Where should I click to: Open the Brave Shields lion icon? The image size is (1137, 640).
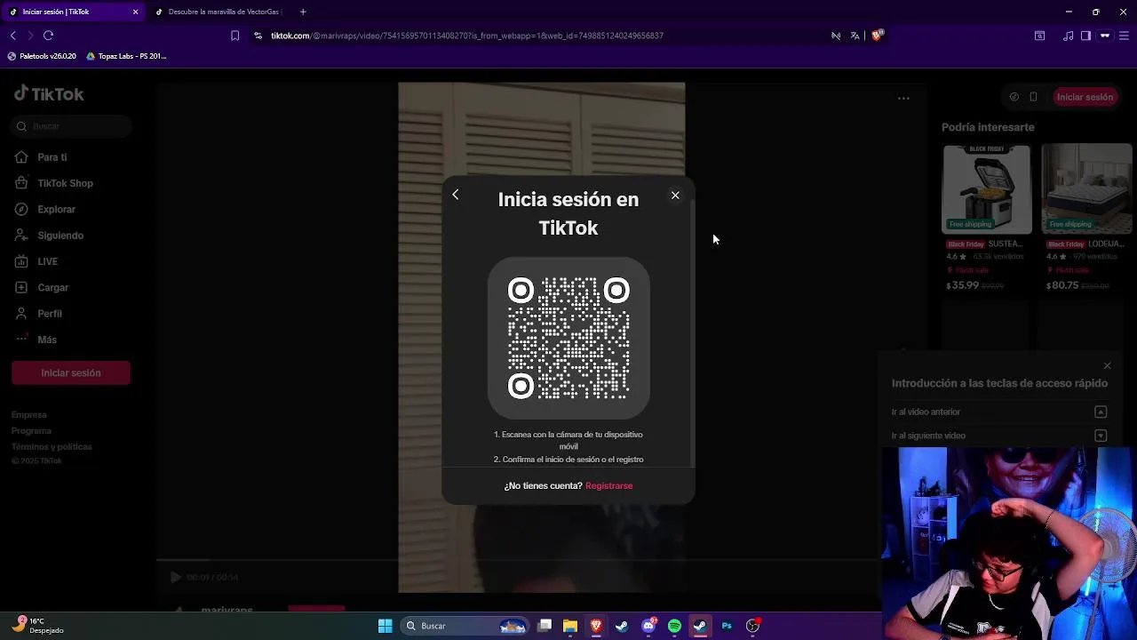(877, 36)
